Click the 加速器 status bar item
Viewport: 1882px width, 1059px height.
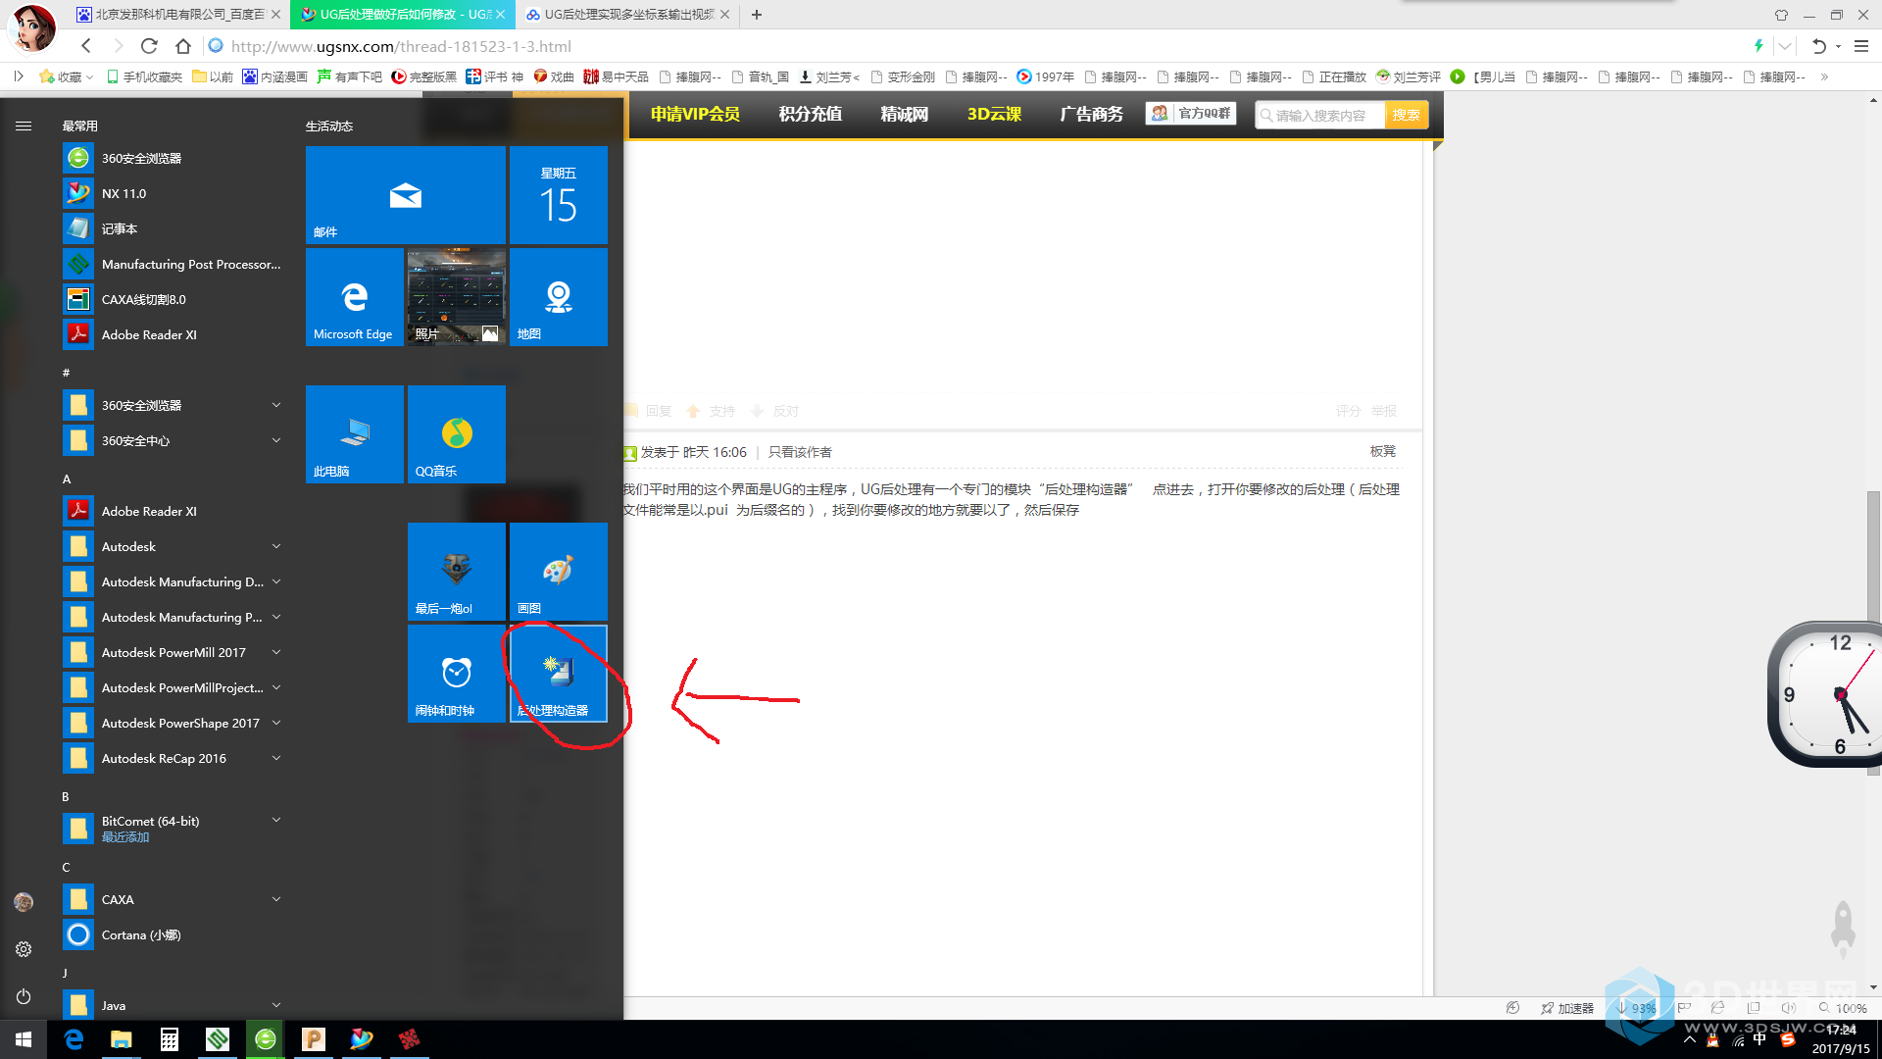[x=1567, y=1008]
